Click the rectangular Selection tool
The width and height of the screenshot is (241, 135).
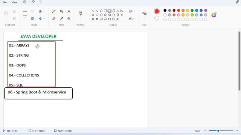tap(25, 13)
